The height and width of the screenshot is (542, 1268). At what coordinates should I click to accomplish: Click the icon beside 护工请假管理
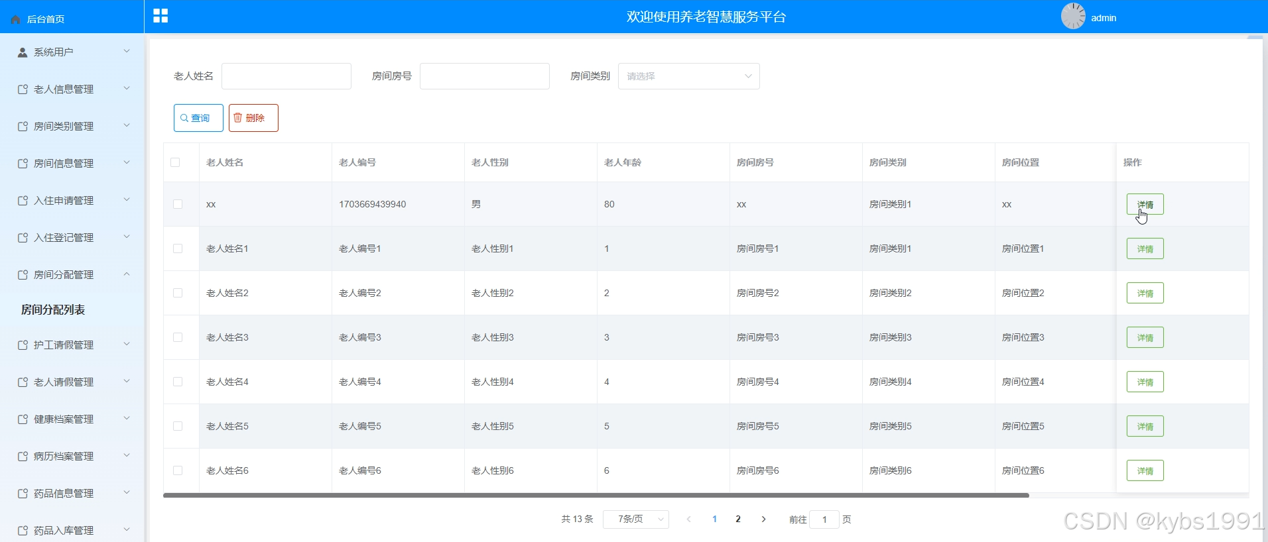[x=23, y=345]
